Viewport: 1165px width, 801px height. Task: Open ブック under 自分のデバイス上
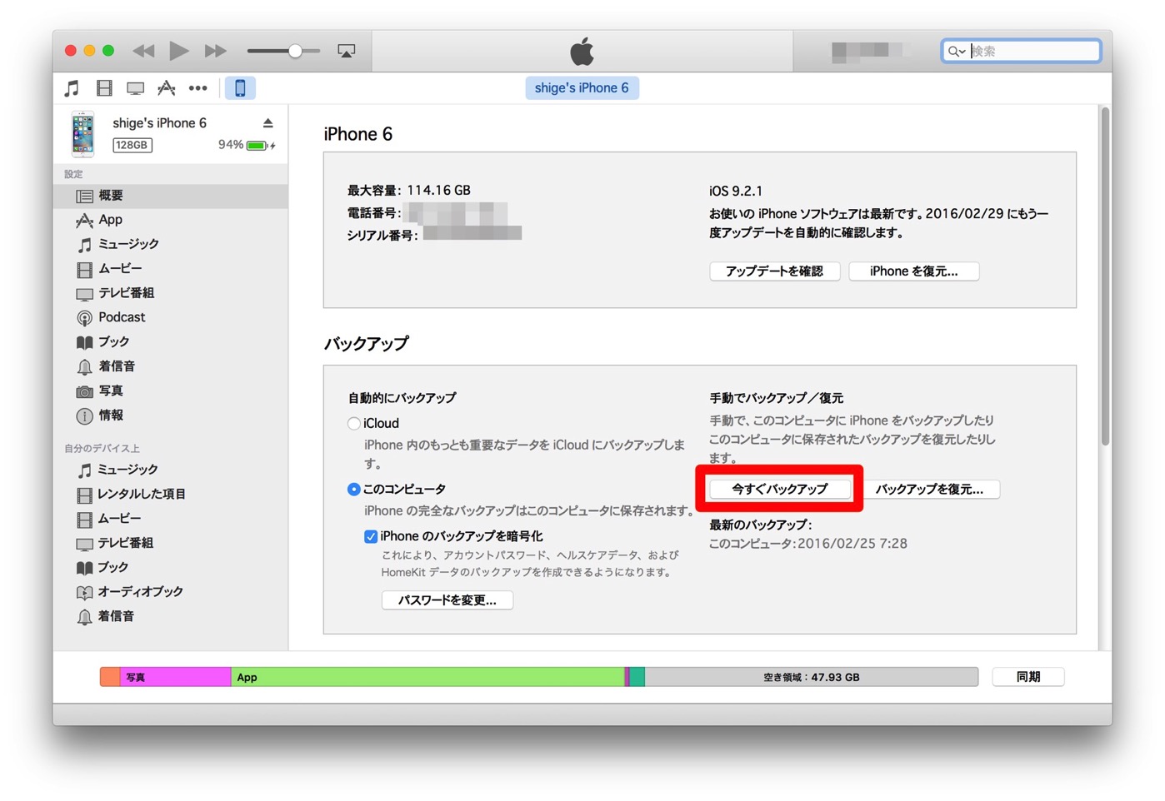(x=171, y=567)
